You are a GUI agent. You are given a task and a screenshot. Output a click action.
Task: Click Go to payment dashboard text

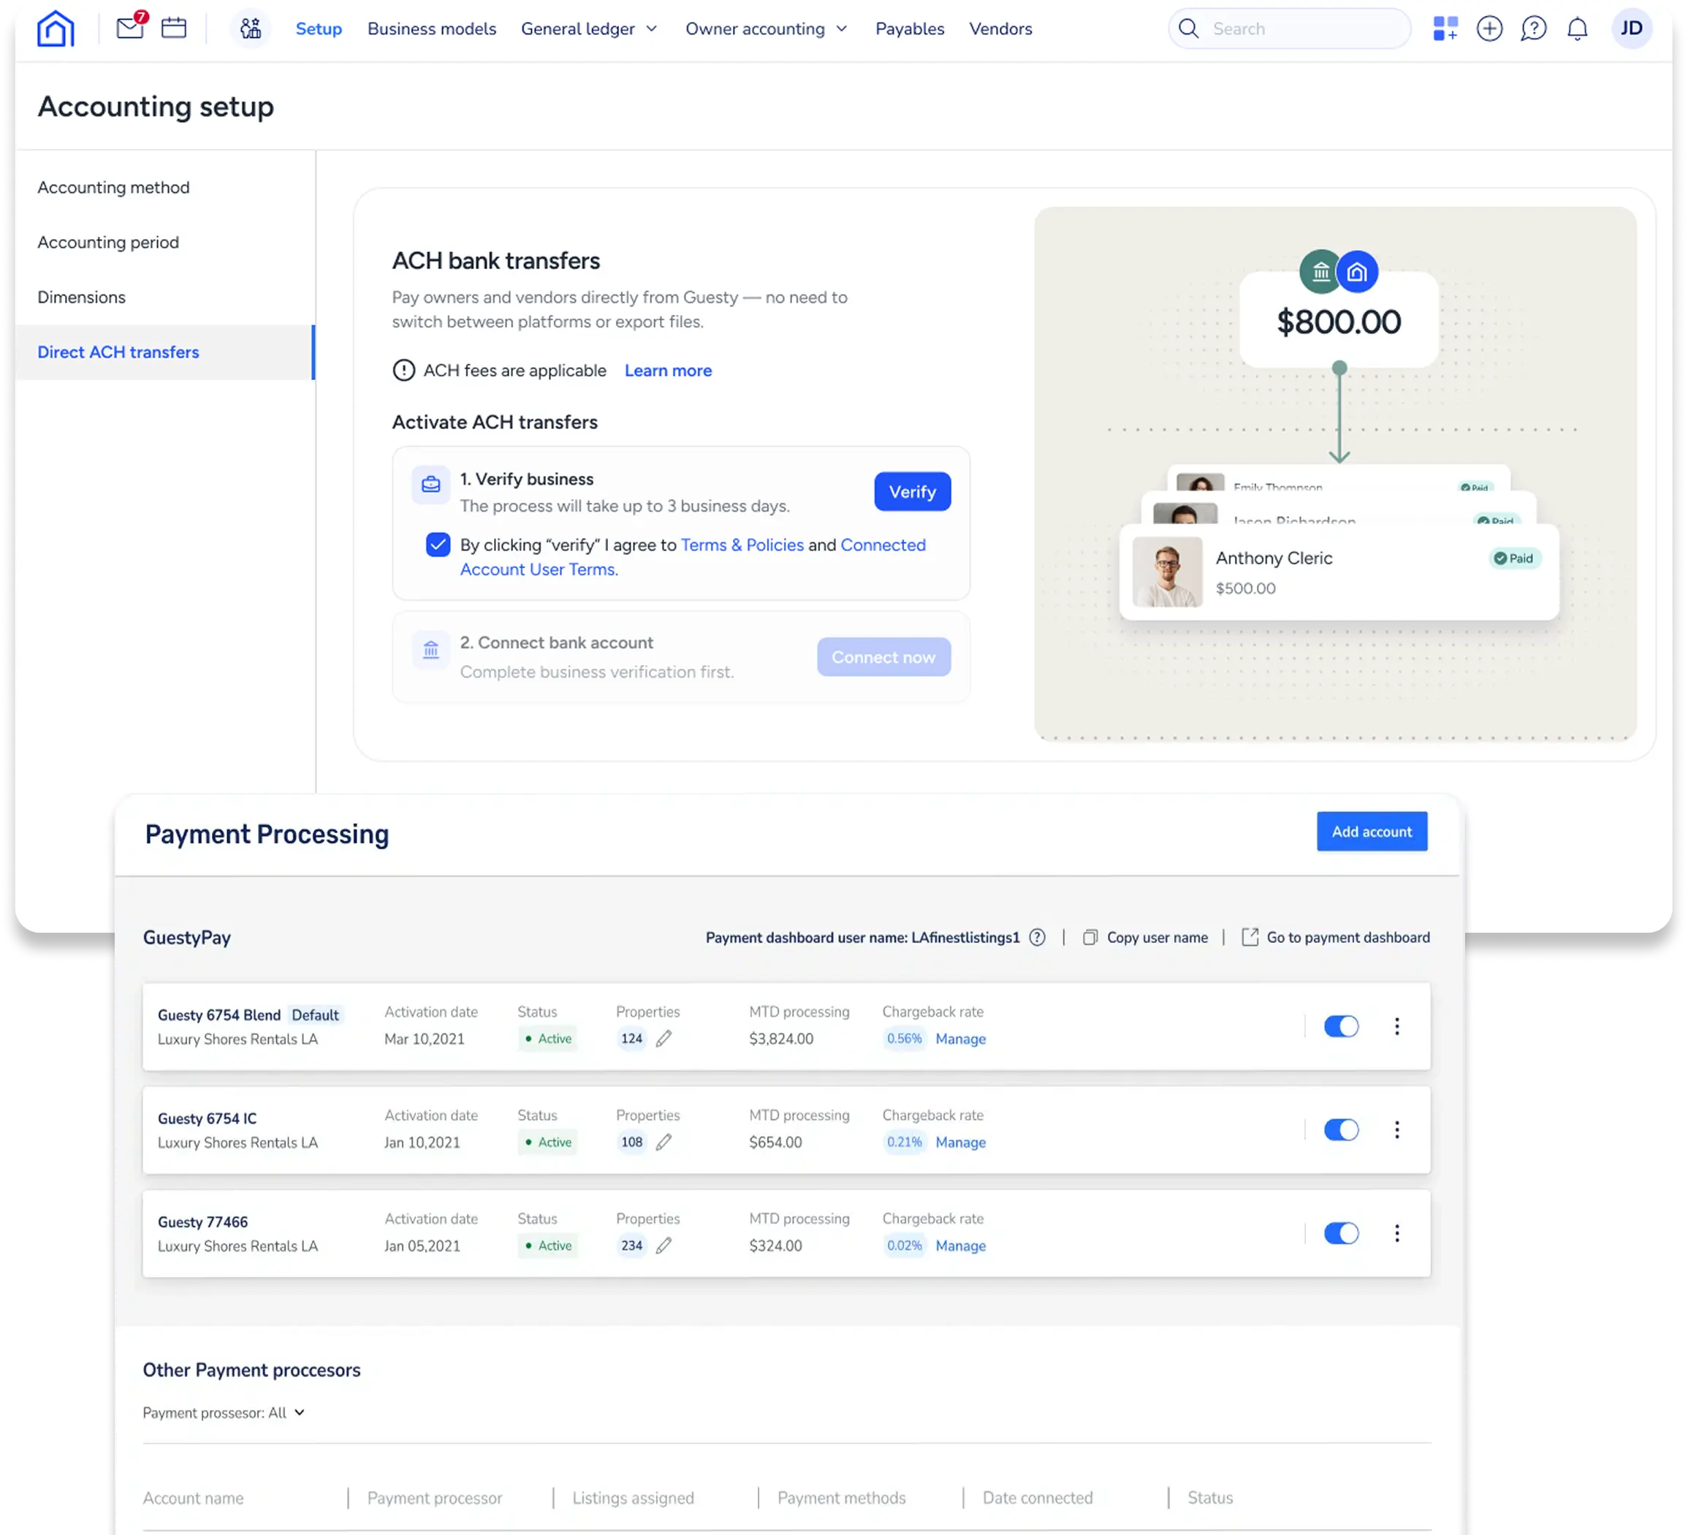click(x=1348, y=937)
